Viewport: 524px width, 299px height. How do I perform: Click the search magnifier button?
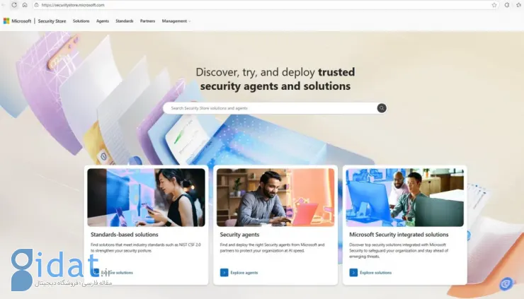point(382,108)
